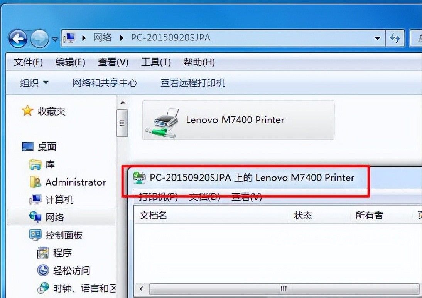
Task: Click 查看远程打印机 toolbar button
Action: coord(193,82)
